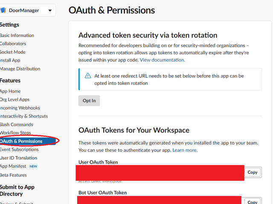273x204 pixels.
Task: Select Org Level Apps in sidebar
Action: click(x=15, y=99)
